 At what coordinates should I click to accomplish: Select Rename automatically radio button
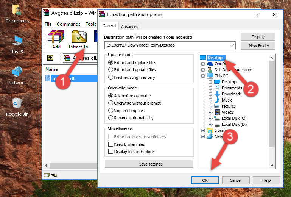110,118
